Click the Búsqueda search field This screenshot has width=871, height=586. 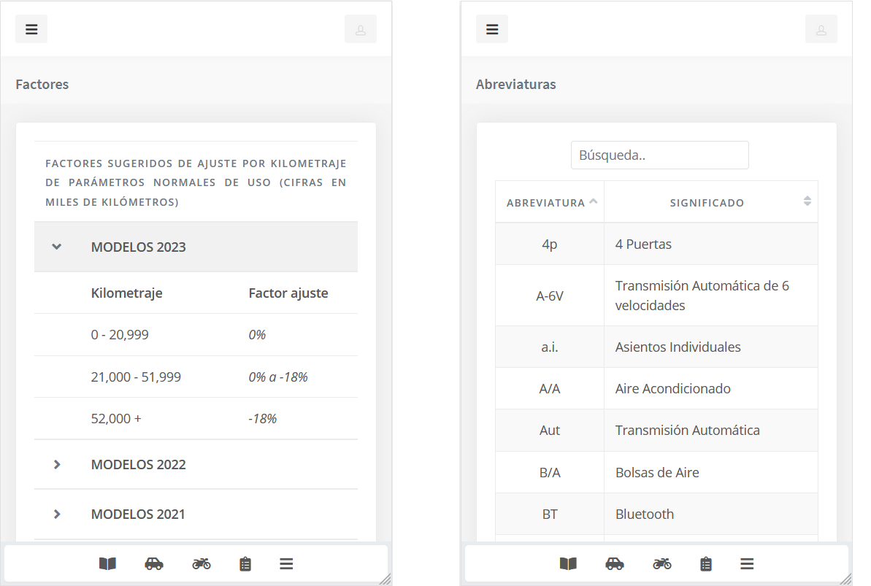[659, 155]
